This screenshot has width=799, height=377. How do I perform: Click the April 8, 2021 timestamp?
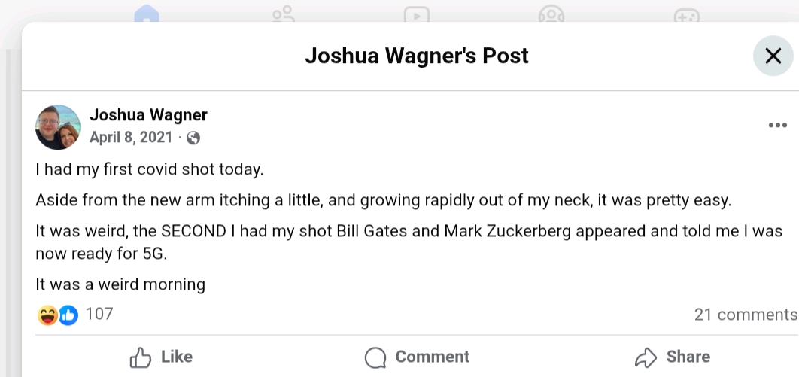click(x=131, y=138)
